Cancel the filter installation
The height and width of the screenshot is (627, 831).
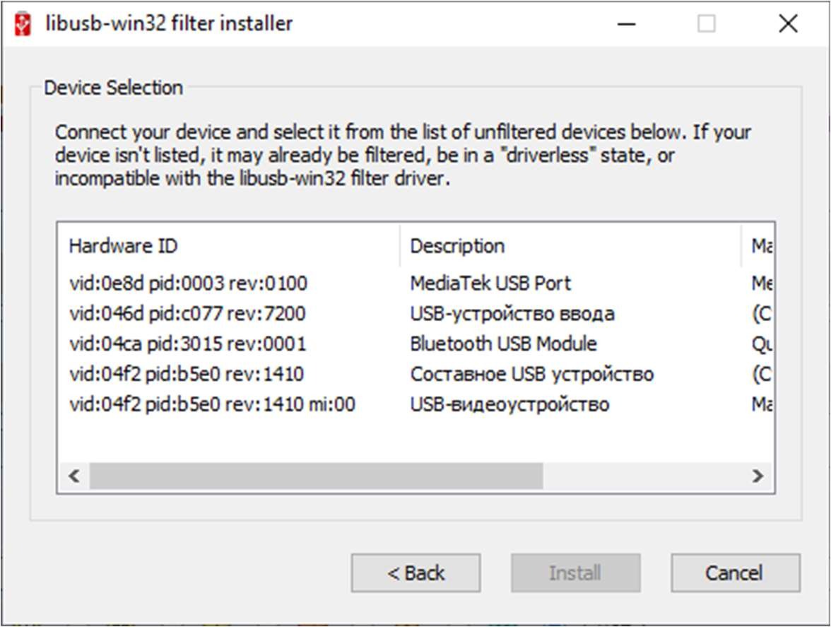[735, 573]
